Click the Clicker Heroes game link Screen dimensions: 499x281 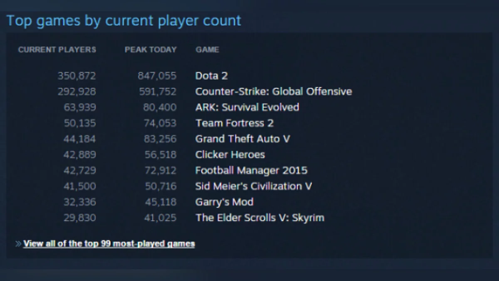pyautogui.click(x=230, y=155)
